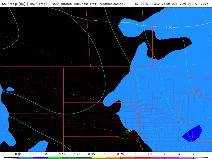Click the Valid: 00Z MON DEC 01 2025 text
The image size is (212, 159).
[185, 4]
